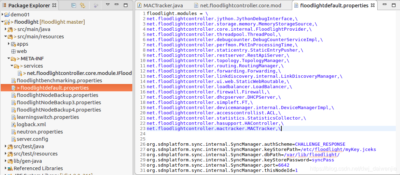
Task: Collapse the services folder
Action: tap(12, 66)
